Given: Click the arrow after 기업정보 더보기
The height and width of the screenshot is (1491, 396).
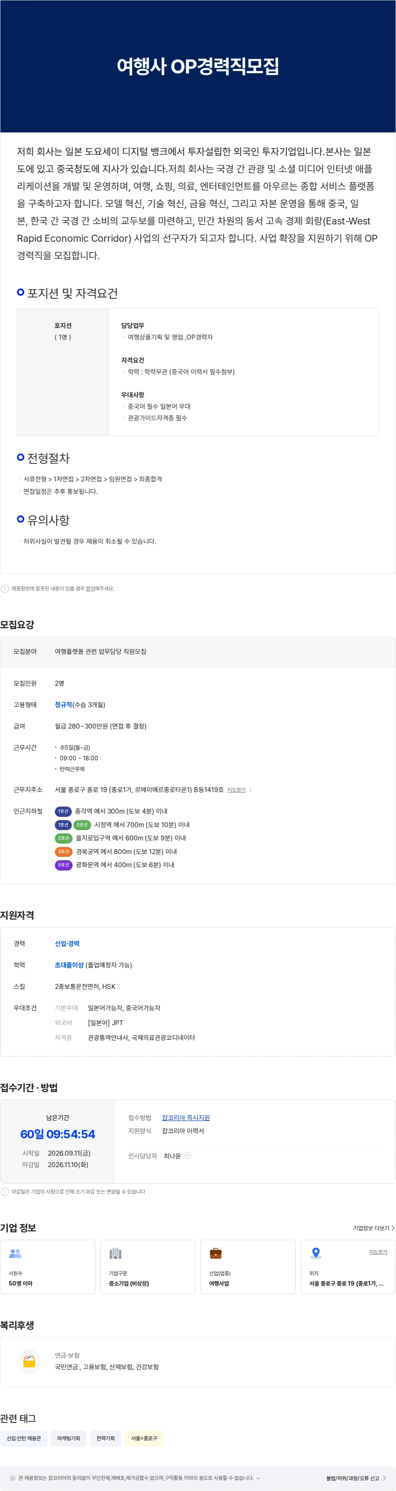Looking at the screenshot, I should point(393,1228).
